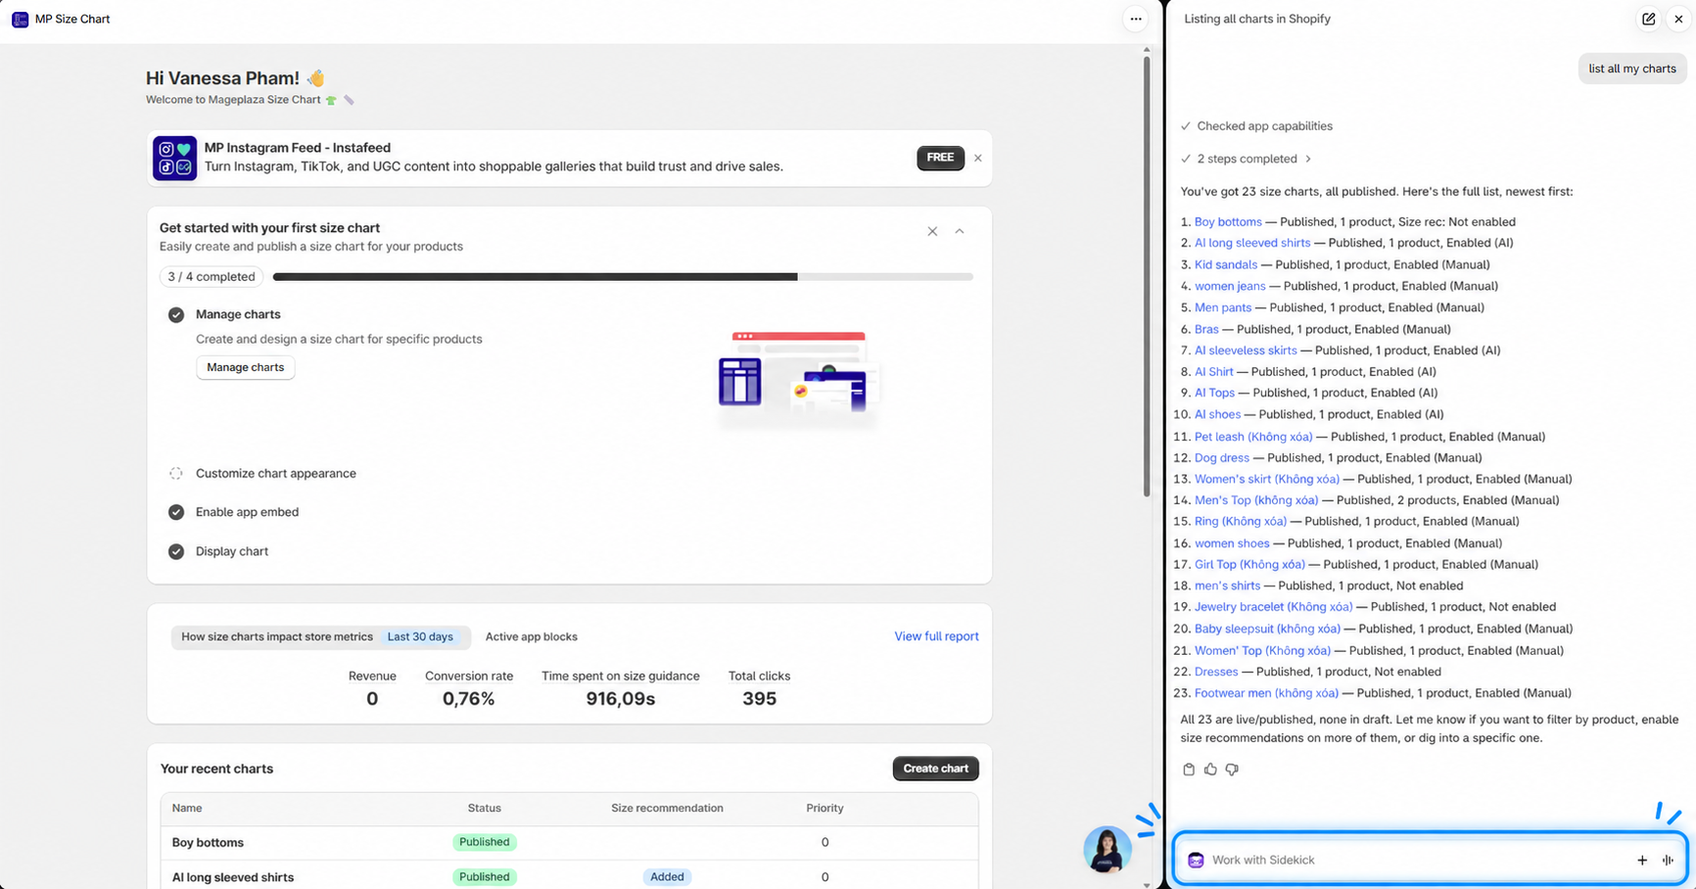
Task: Click the Published badge for Boy bottoms row
Action: pyautogui.click(x=485, y=842)
